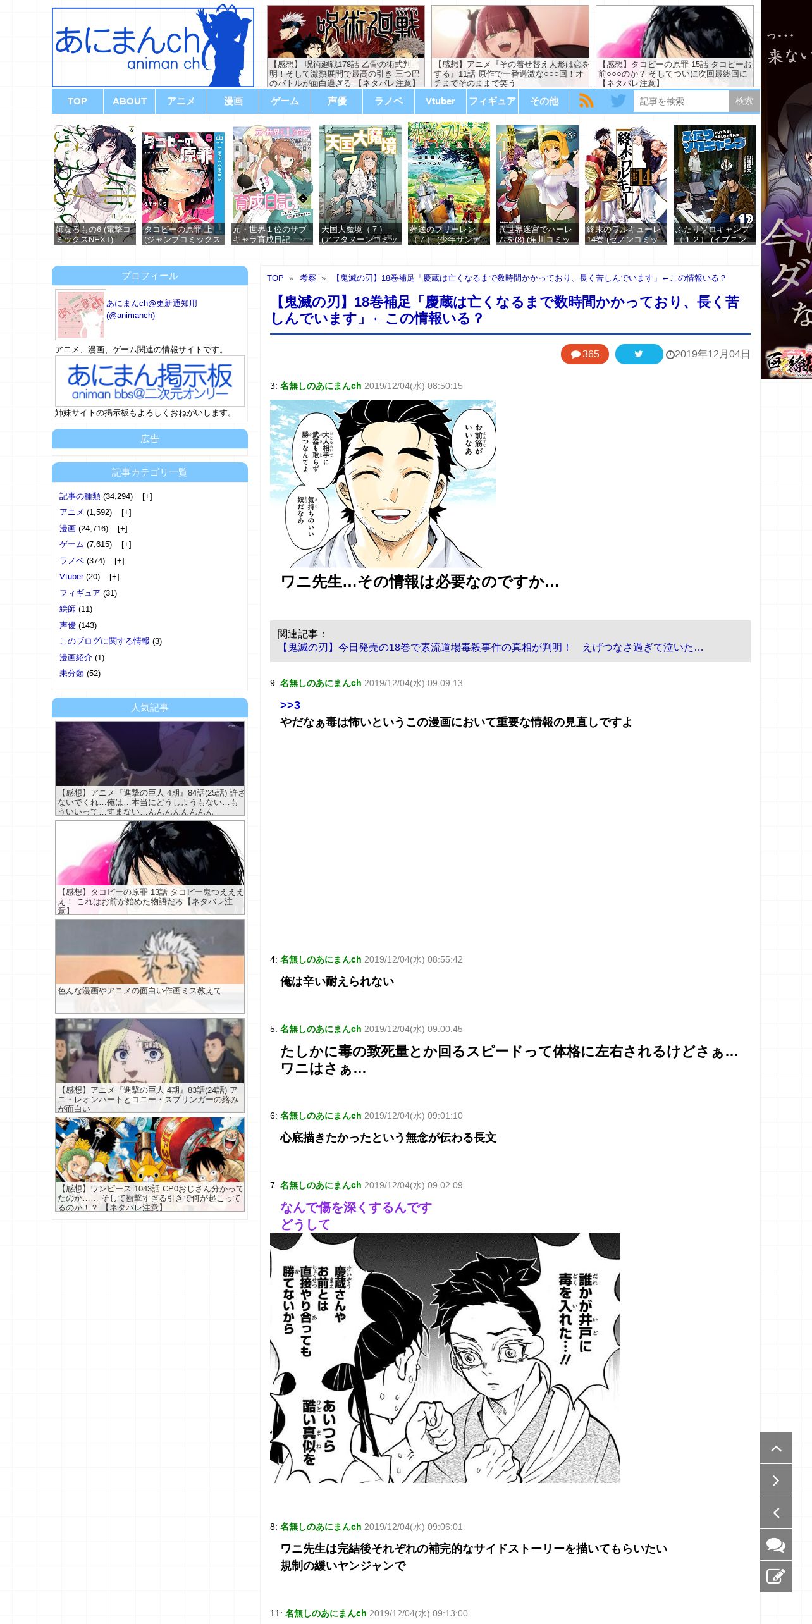The height and width of the screenshot is (1624, 812).
Task: Open popular article 進撃の巨人 84話 thumbnail
Action: pos(150,768)
